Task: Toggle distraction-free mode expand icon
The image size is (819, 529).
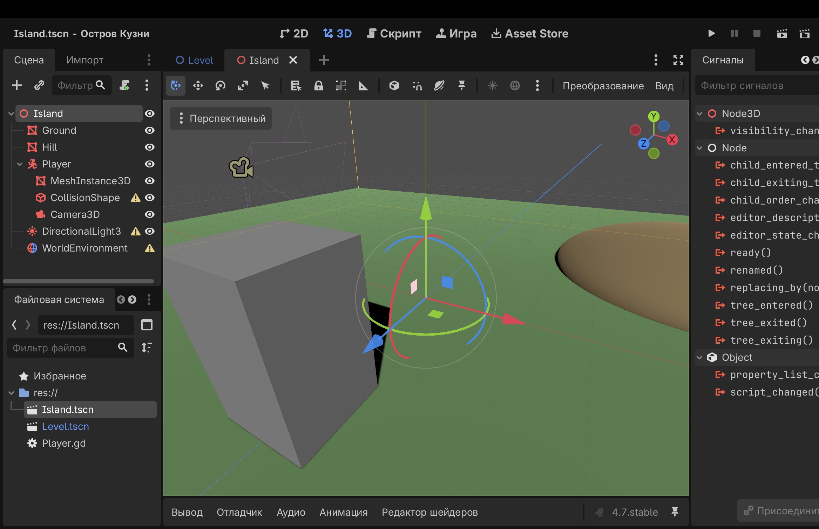Action: coord(678,60)
